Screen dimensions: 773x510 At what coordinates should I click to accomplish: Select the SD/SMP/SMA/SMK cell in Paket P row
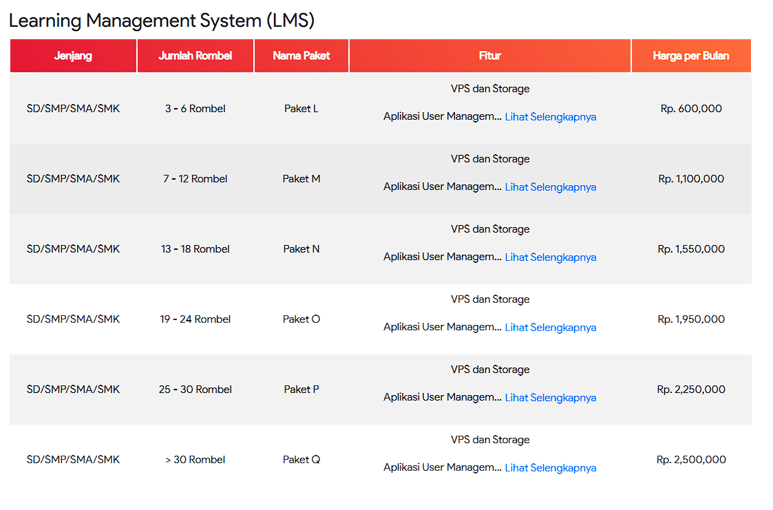73,389
